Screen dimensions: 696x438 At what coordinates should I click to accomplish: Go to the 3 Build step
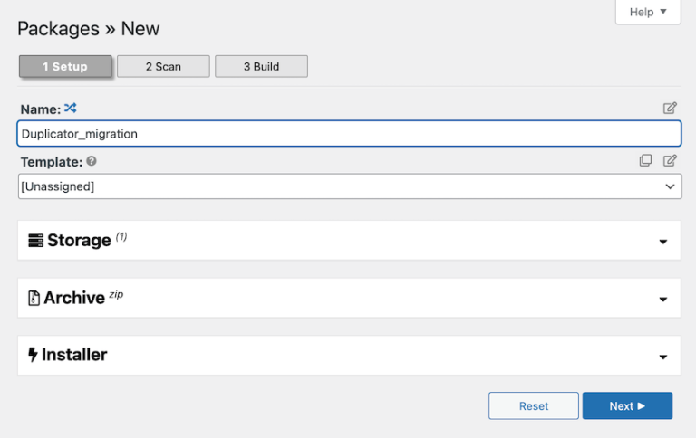(261, 67)
